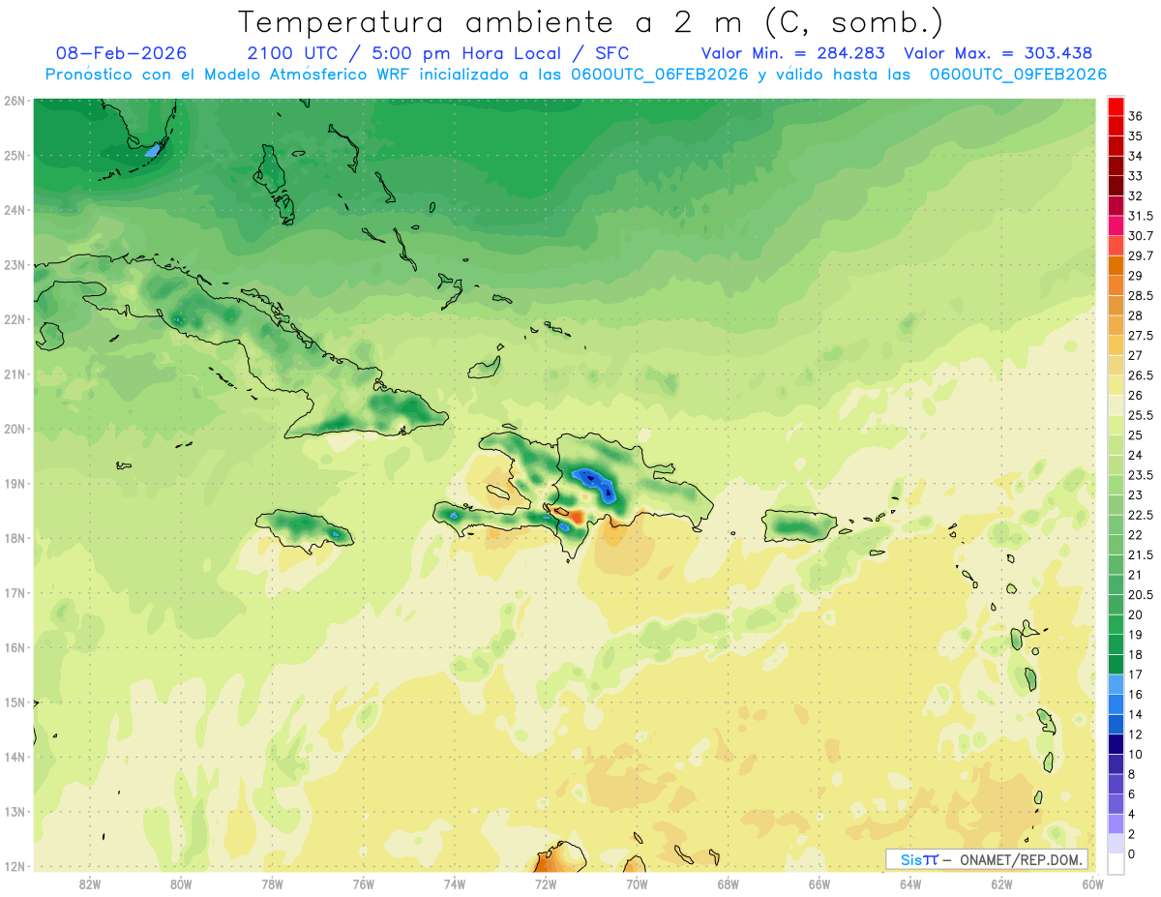Click the "26.5" value on the color scale

[1141, 375]
